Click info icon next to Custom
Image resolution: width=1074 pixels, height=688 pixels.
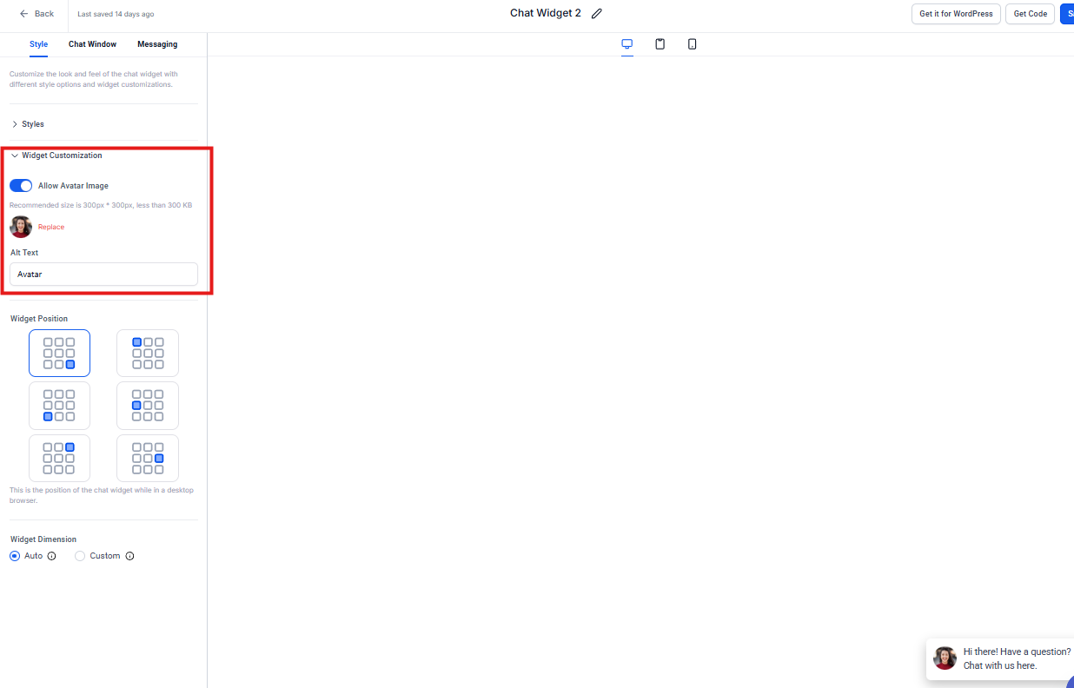point(129,556)
